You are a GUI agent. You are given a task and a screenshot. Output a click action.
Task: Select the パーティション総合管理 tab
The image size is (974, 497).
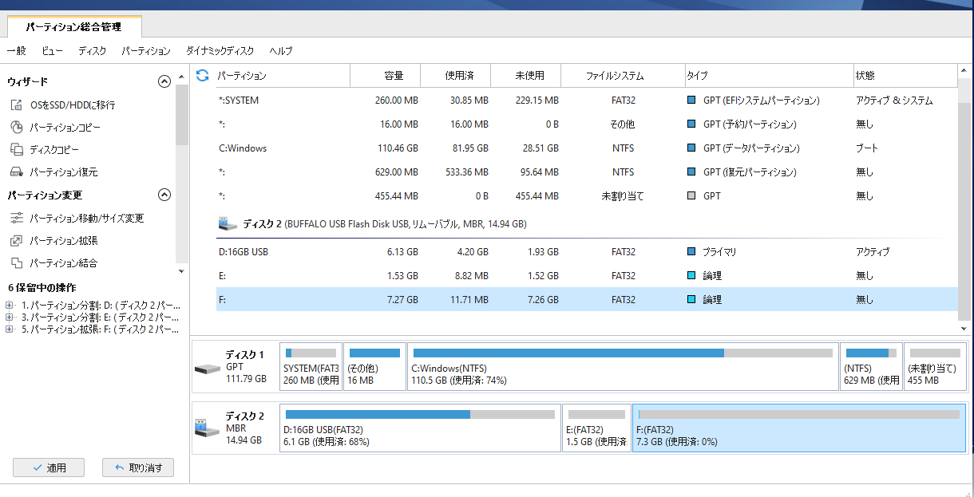(73, 26)
